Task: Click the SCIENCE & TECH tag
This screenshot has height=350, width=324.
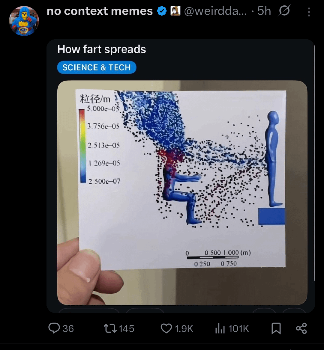Action: tap(97, 67)
